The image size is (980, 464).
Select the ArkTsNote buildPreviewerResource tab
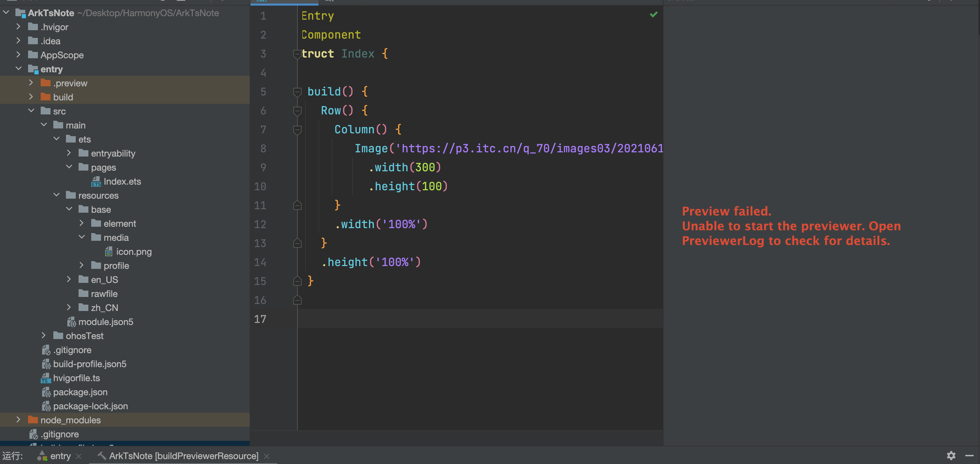[183, 456]
